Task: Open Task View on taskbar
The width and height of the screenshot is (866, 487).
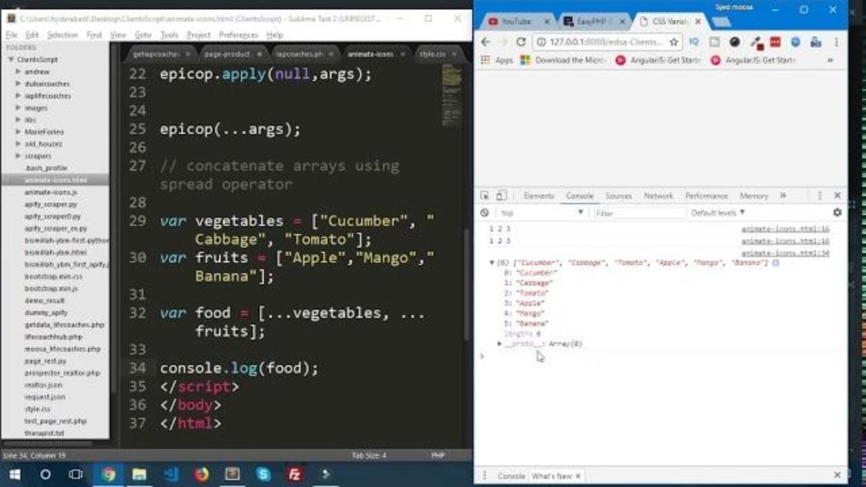Action: click(x=76, y=474)
